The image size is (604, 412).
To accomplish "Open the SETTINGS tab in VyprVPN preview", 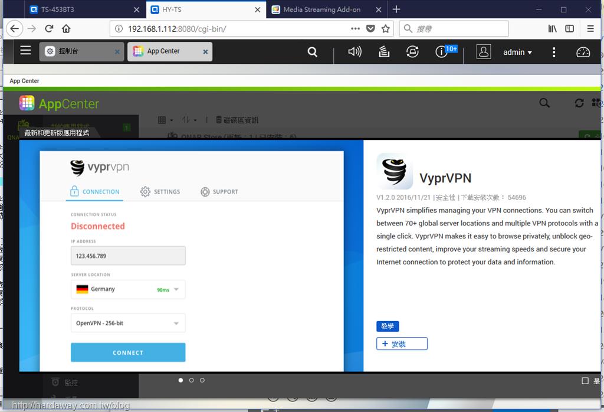I will coord(160,192).
